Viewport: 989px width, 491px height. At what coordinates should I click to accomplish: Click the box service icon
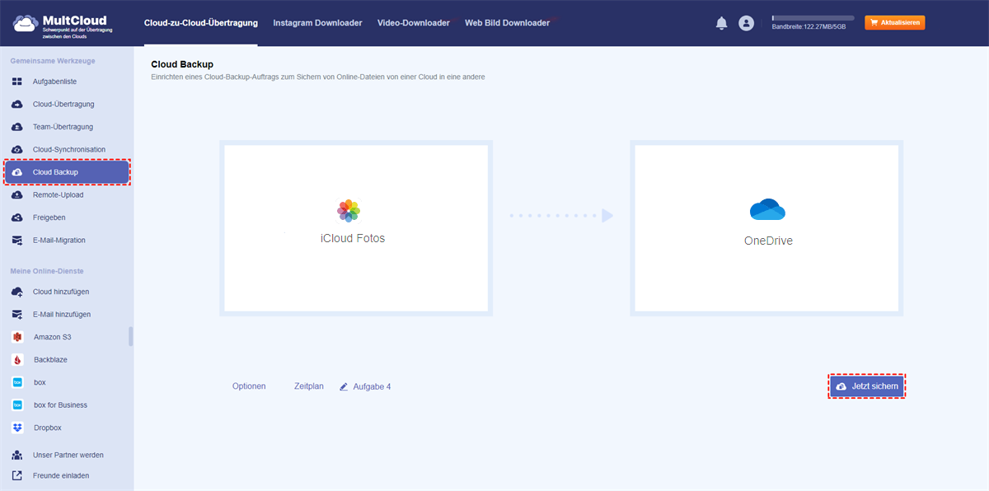click(17, 382)
